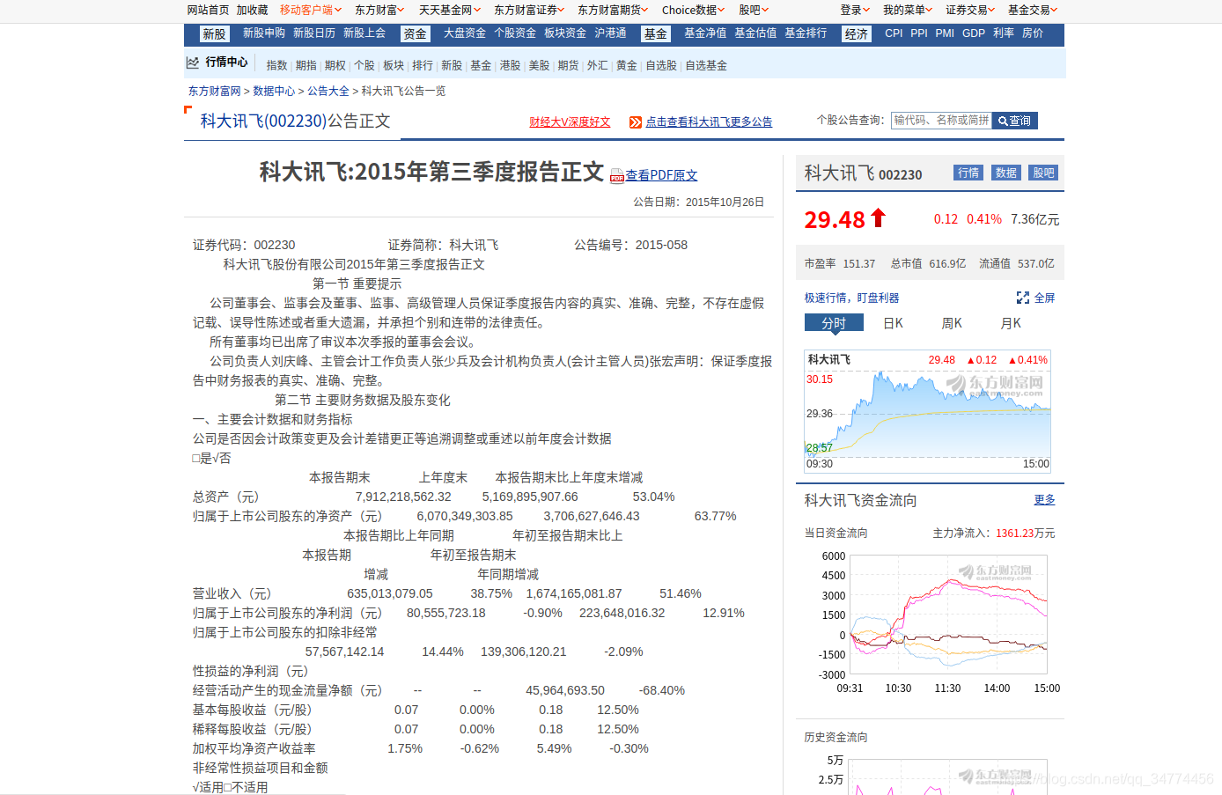Open the 资金 navigation section
The height and width of the screenshot is (795, 1222).
pyautogui.click(x=415, y=34)
